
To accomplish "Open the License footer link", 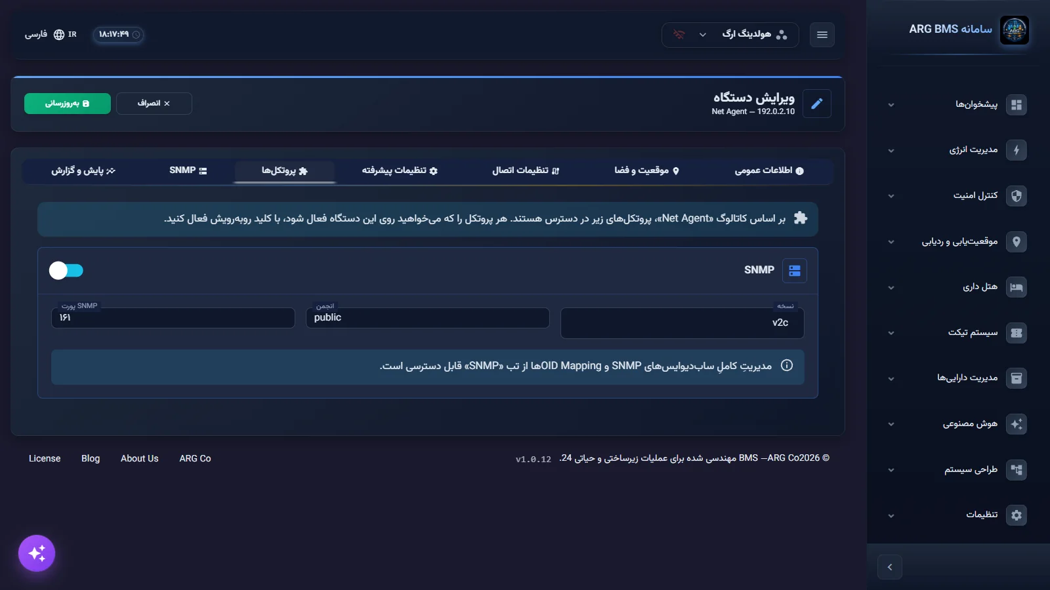I will (45, 459).
